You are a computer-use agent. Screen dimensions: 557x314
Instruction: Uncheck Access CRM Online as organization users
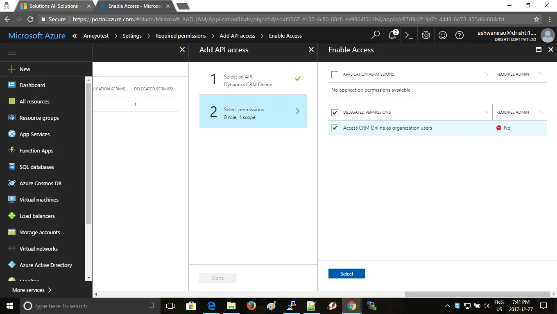[x=335, y=128]
